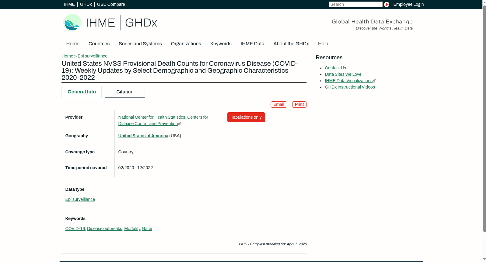This screenshot has height=262, width=487.
Task: Open the Help menu
Action: pyautogui.click(x=323, y=44)
